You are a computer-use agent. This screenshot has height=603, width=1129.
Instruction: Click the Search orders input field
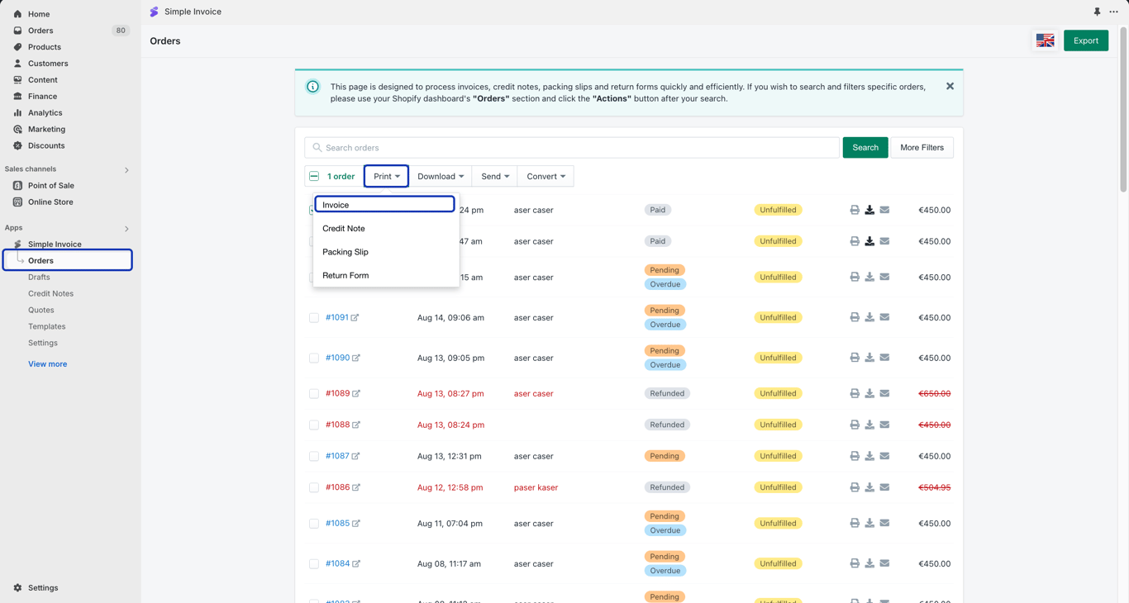click(x=572, y=148)
